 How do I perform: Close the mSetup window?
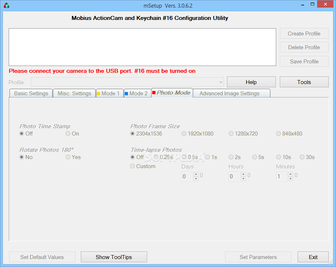[325, 4]
